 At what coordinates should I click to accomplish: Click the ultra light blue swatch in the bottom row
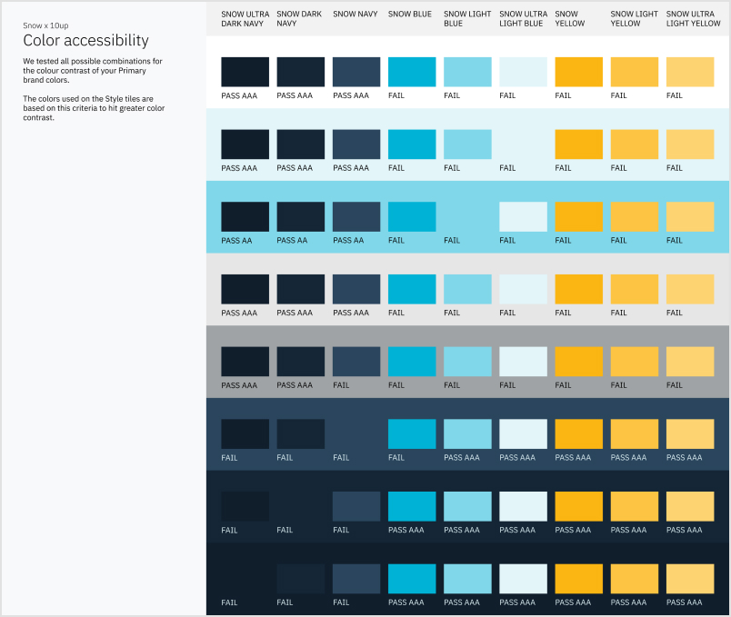tap(522, 578)
